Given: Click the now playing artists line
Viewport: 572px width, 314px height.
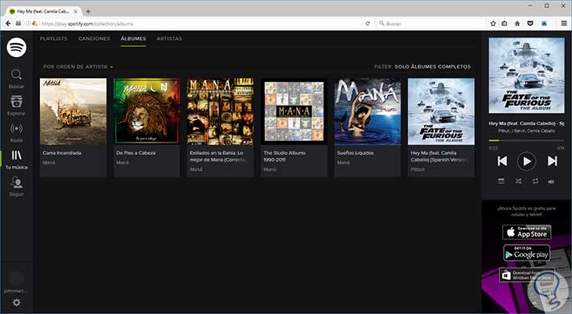Looking at the screenshot, I should 527,131.
